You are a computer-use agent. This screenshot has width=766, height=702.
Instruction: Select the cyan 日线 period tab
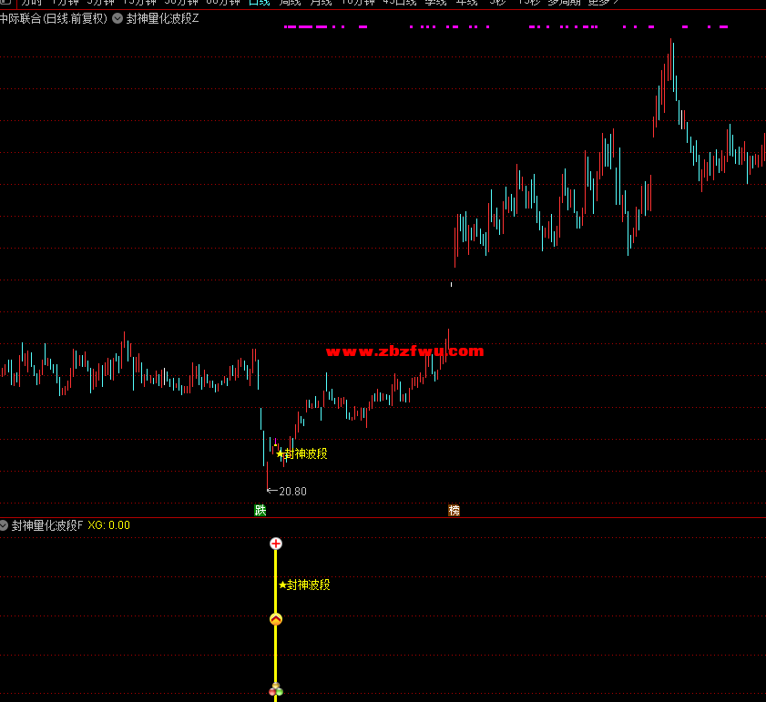[x=259, y=3]
